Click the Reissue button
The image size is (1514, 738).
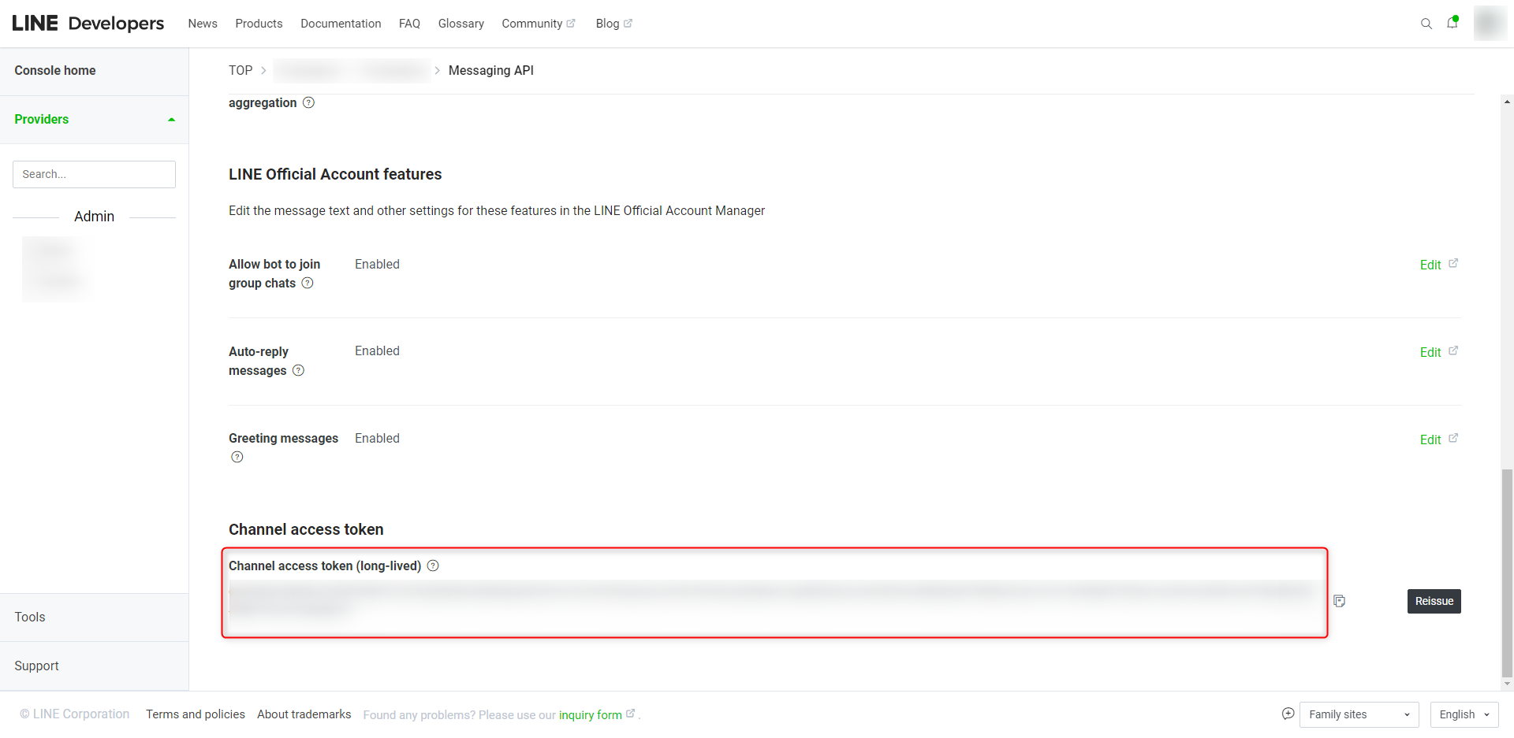(1434, 601)
